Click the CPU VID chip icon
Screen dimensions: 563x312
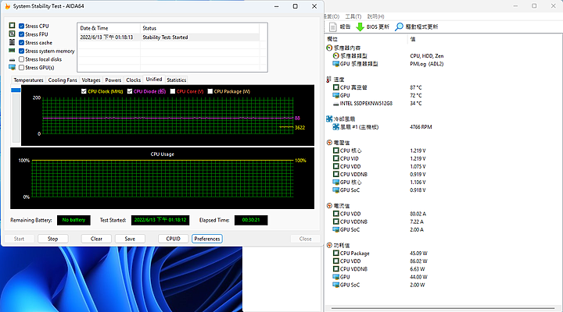click(335, 158)
